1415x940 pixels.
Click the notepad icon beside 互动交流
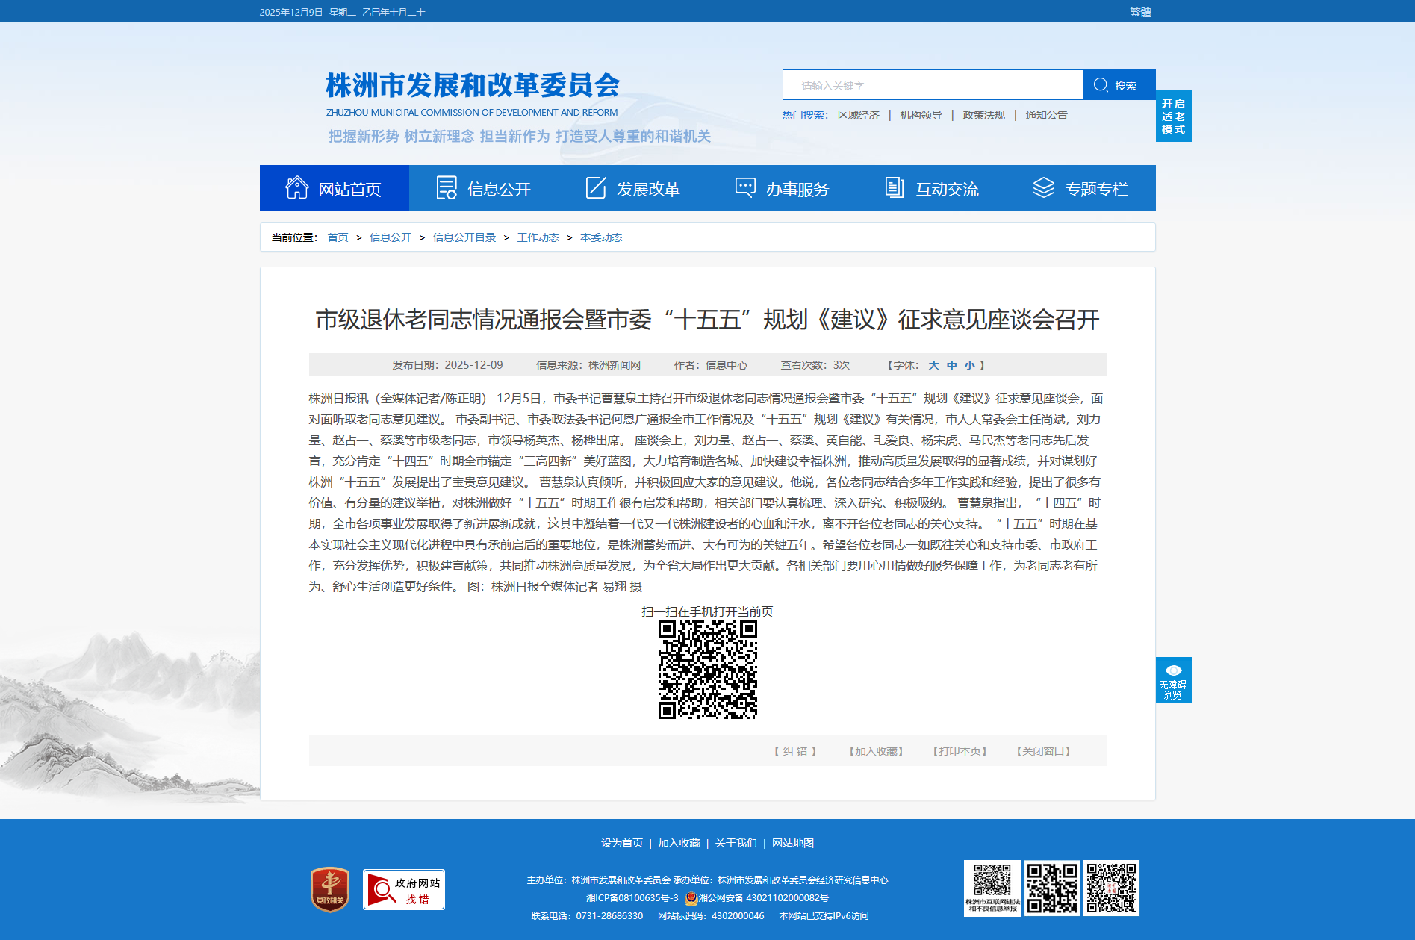point(894,188)
